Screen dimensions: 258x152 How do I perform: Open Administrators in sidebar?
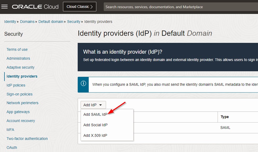pos(18,58)
